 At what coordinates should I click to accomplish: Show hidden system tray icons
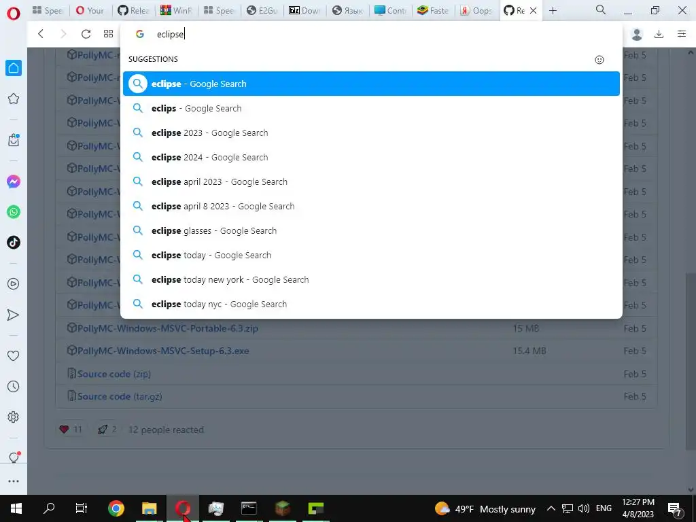pos(551,508)
